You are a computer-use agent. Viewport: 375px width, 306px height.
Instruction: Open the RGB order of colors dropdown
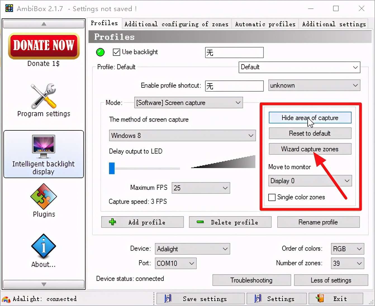pyautogui.click(x=347, y=249)
